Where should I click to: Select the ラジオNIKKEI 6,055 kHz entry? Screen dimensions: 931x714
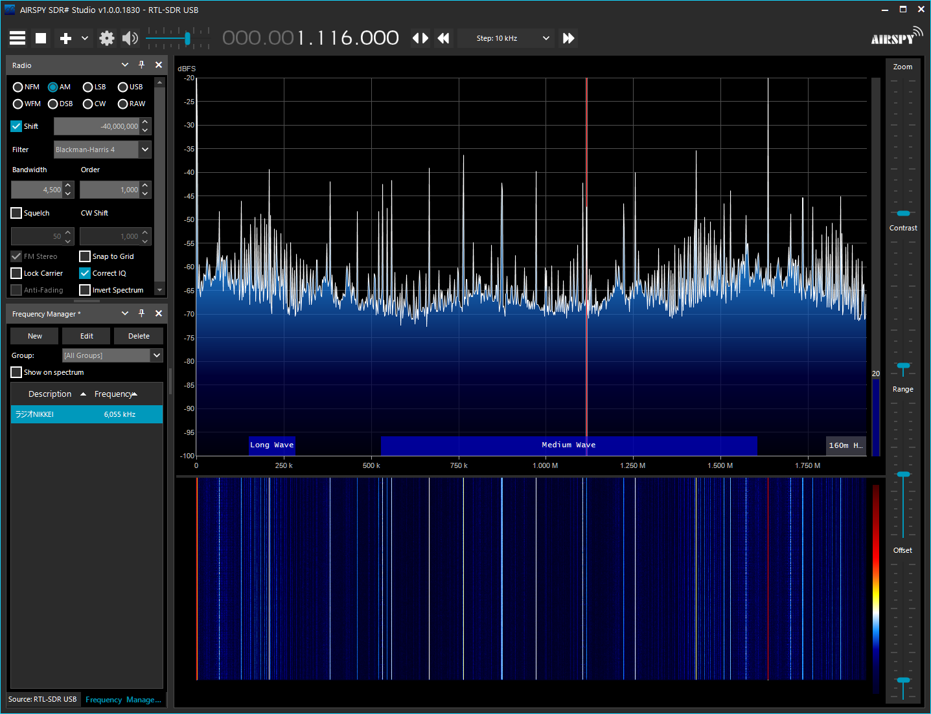pyautogui.click(x=87, y=414)
